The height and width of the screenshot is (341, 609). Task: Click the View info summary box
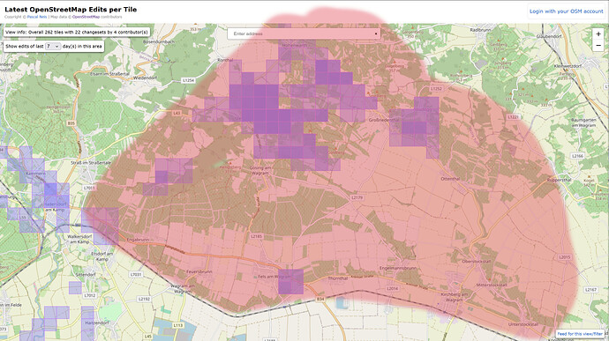pyautogui.click(x=77, y=33)
